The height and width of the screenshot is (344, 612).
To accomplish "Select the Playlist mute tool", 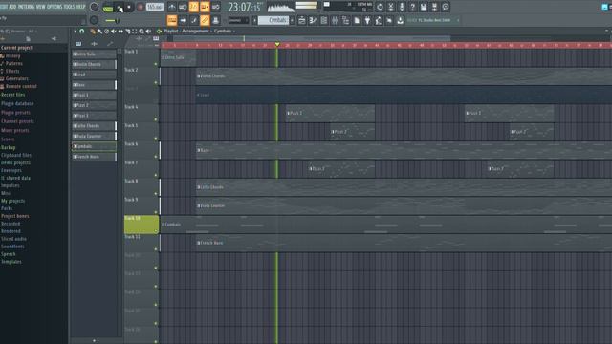I will [x=114, y=32].
